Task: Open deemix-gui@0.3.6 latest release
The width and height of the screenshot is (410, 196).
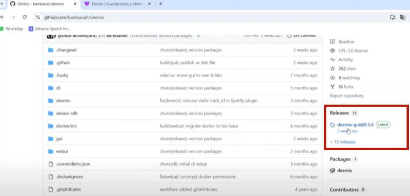Action: coord(355,125)
